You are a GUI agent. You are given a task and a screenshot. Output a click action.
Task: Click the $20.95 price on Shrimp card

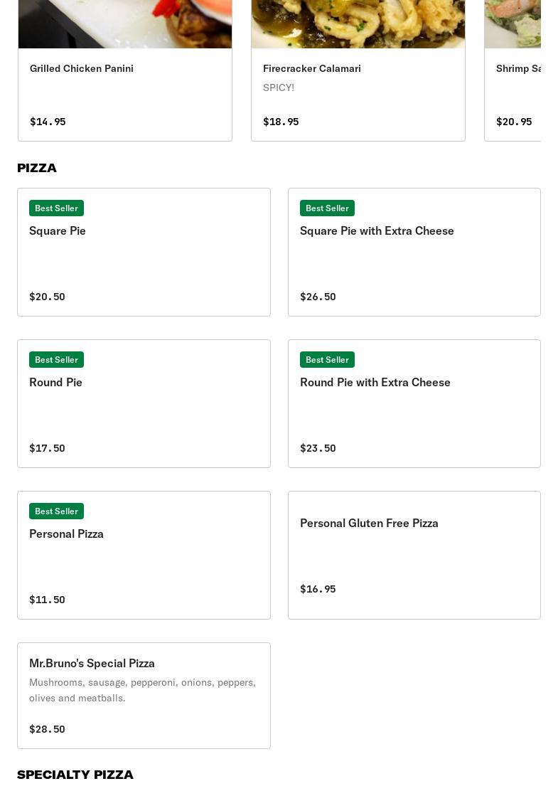514,122
